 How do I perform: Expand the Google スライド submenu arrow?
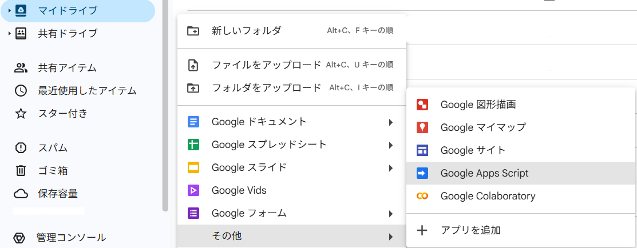point(390,167)
